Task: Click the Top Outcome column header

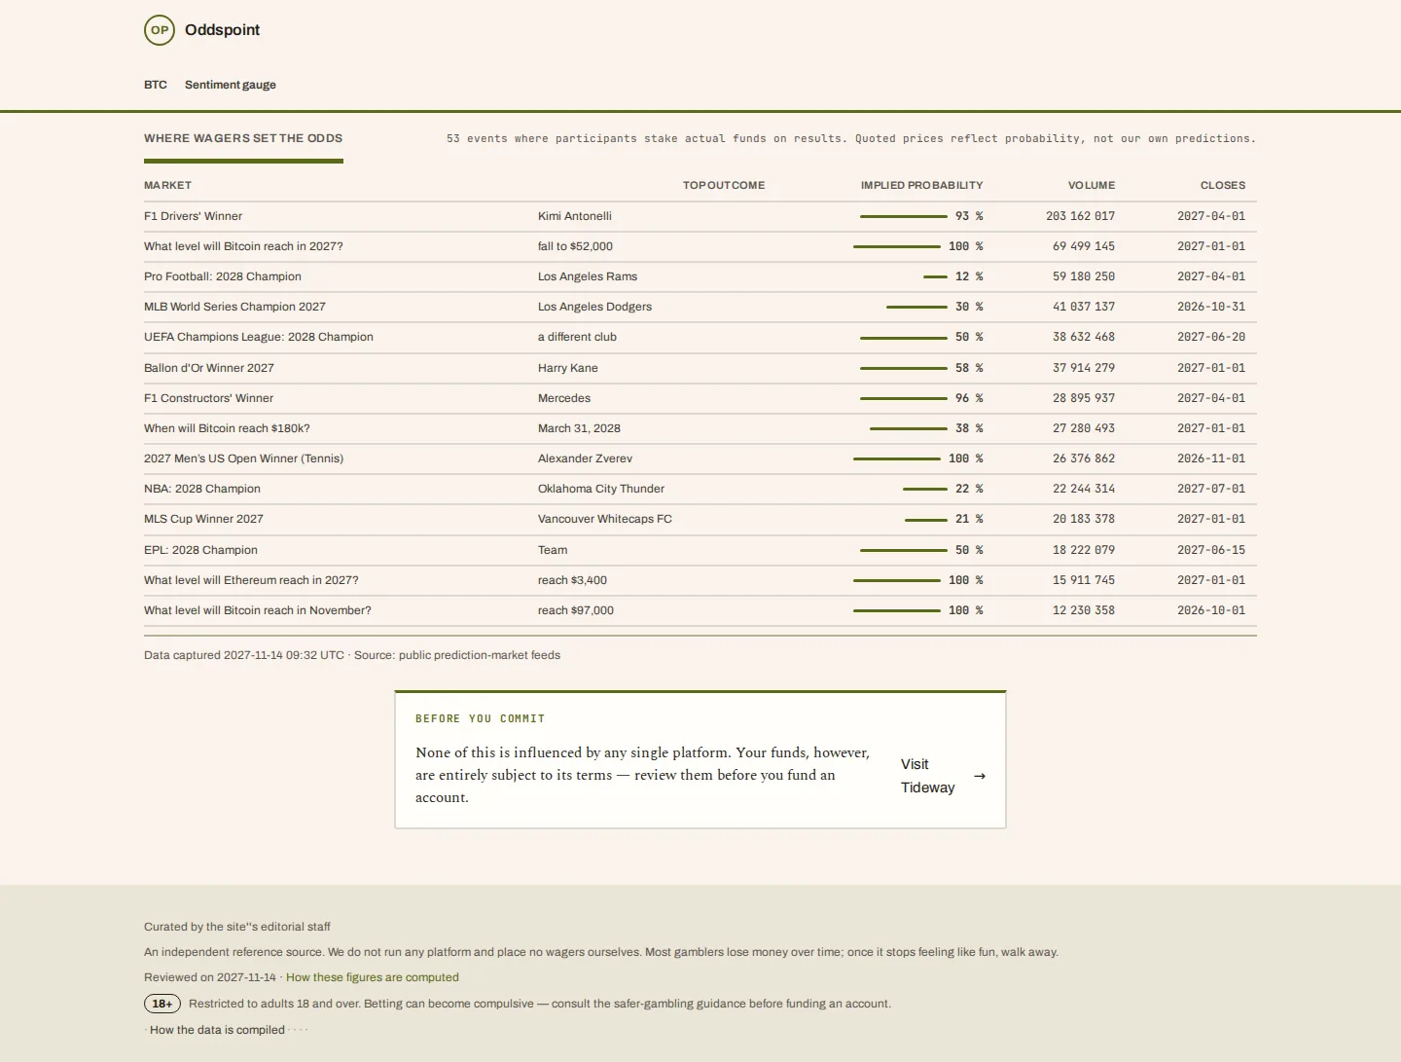Action: (724, 185)
